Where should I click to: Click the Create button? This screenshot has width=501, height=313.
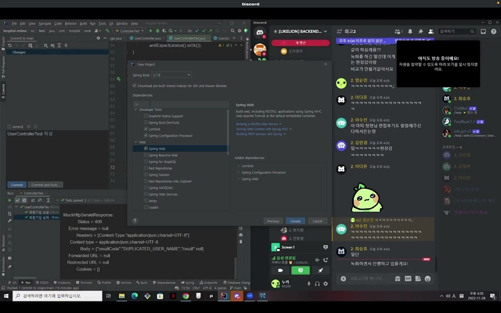pos(295,221)
